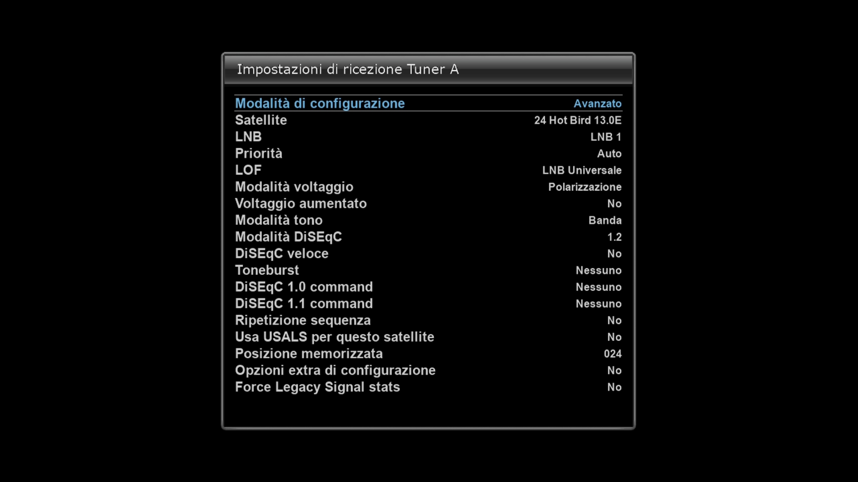Screen dimensions: 858x482
Task: Change the 'LNB Universale' LOF value
Action: coord(582,170)
